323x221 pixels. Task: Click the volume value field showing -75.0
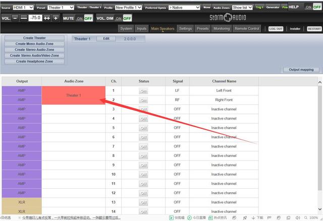point(35,18)
